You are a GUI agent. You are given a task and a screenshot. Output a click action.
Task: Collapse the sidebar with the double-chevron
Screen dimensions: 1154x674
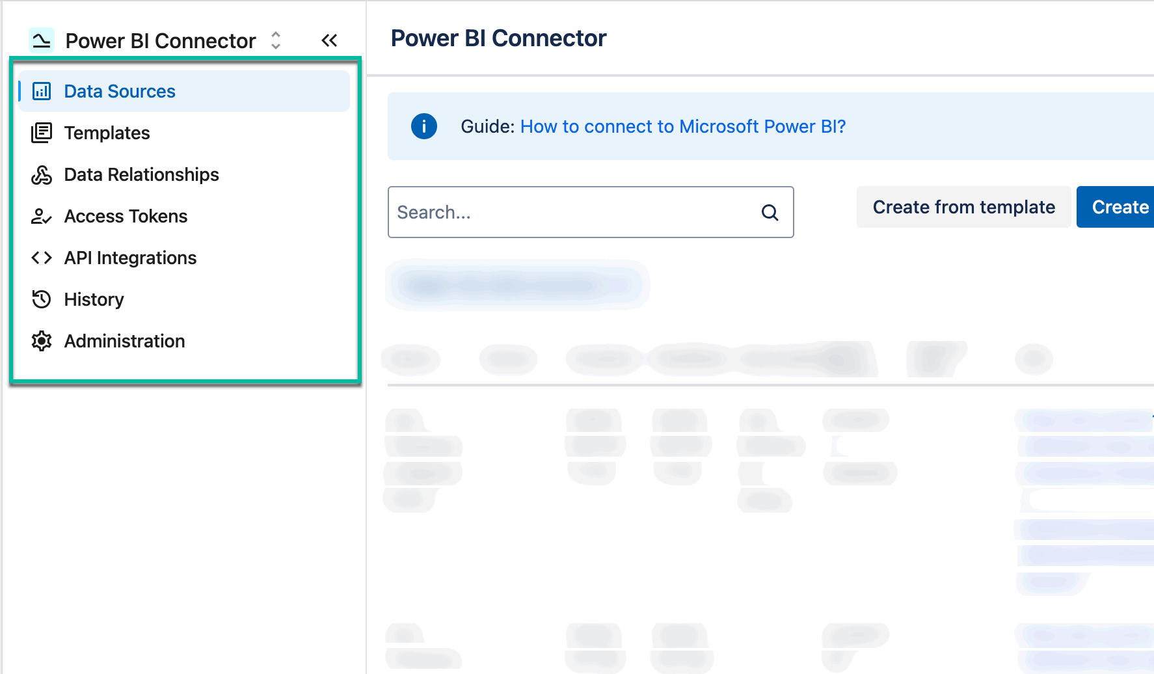[330, 40]
